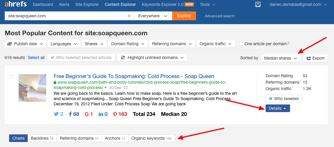Open Advanced search
This screenshot has width=334, height=147.
pos(220,16)
